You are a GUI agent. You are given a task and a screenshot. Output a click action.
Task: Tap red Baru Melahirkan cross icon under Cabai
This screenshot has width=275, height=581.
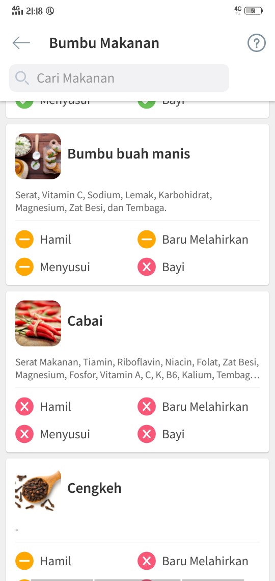[147, 407]
